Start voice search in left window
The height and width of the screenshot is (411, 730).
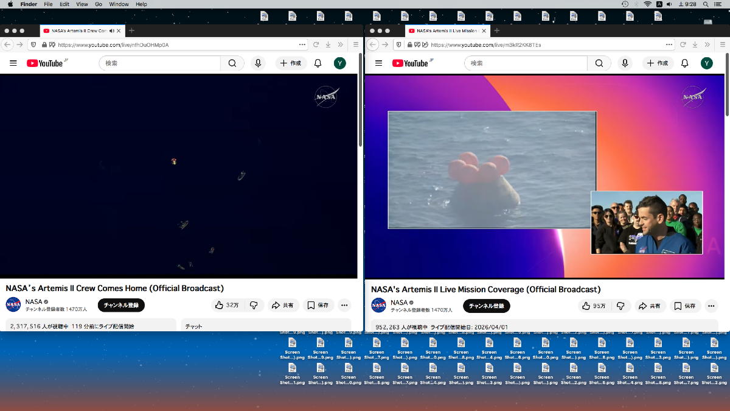[258, 63]
